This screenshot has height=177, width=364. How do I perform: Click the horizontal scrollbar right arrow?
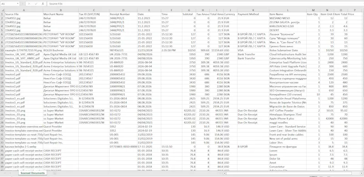(x=362, y=173)
